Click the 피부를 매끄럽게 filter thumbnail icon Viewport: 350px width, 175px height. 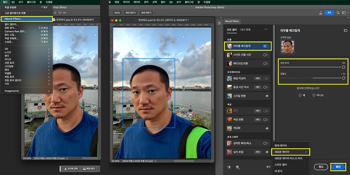[x=229, y=46]
